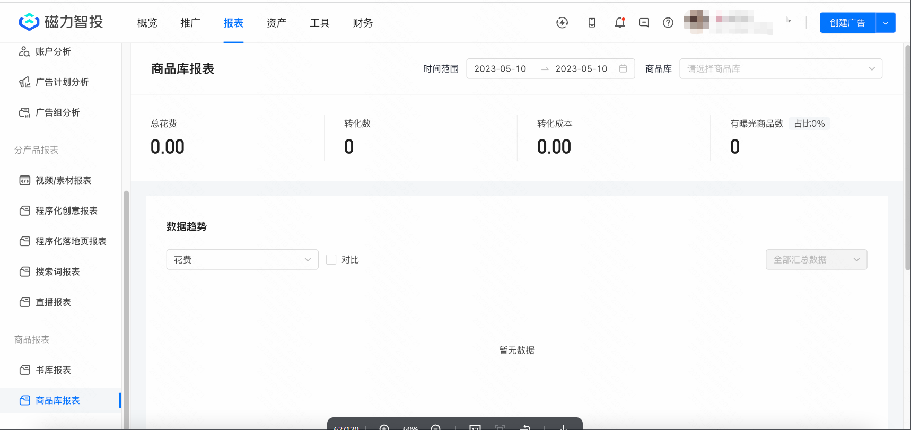This screenshot has width=911, height=430.
Task: Open the message chat icon
Action: [x=644, y=23]
